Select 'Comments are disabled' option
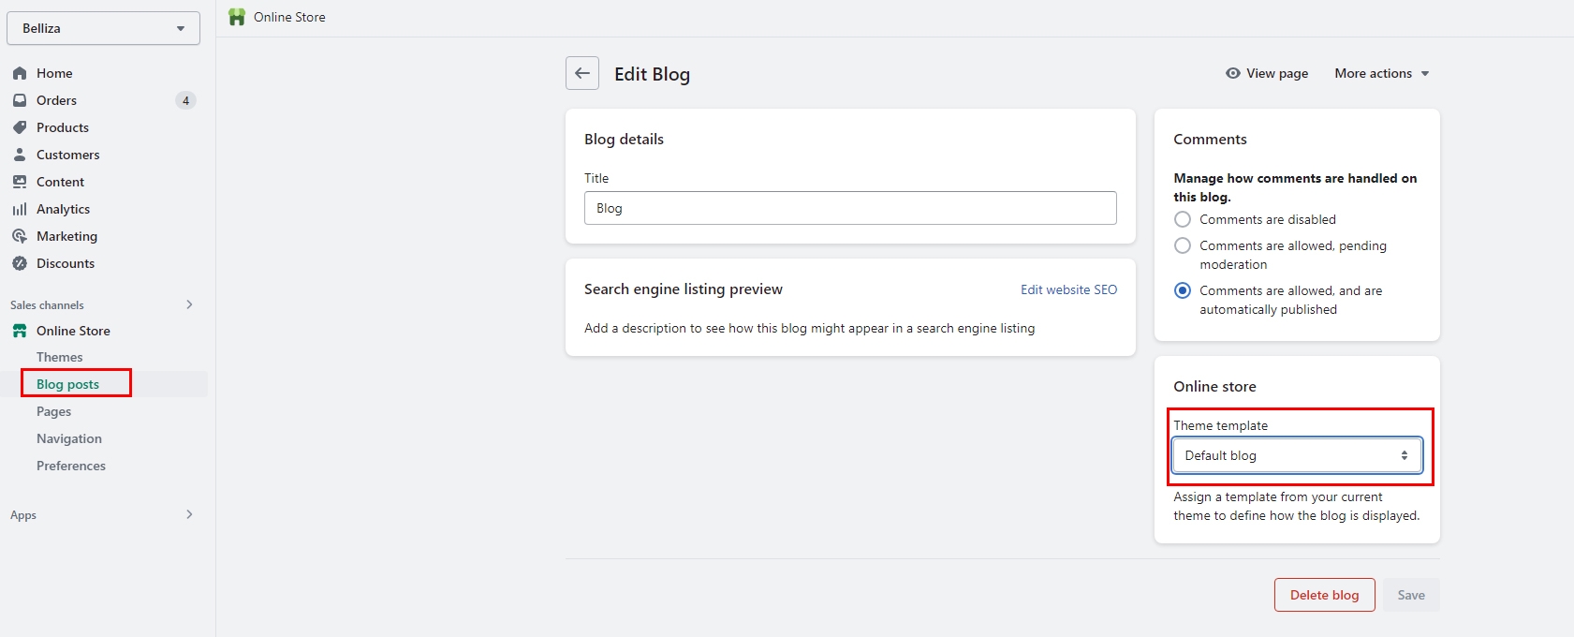The width and height of the screenshot is (1574, 637). (x=1183, y=219)
